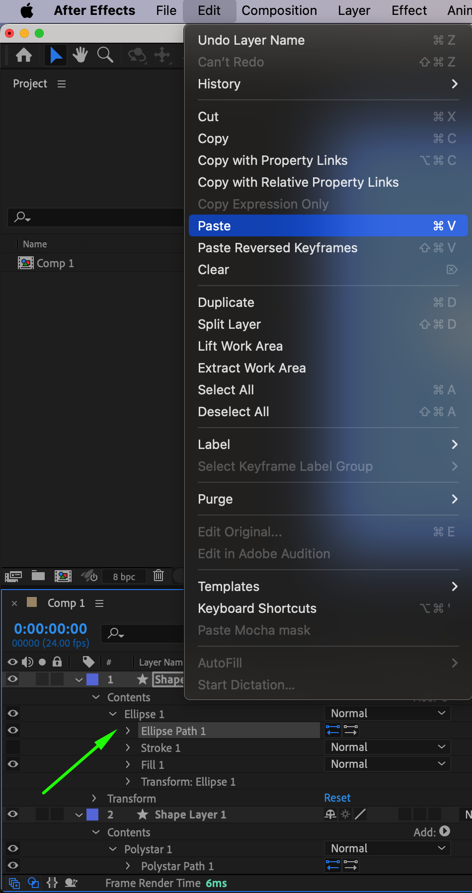Click the New Composition icon

pos(63,576)
